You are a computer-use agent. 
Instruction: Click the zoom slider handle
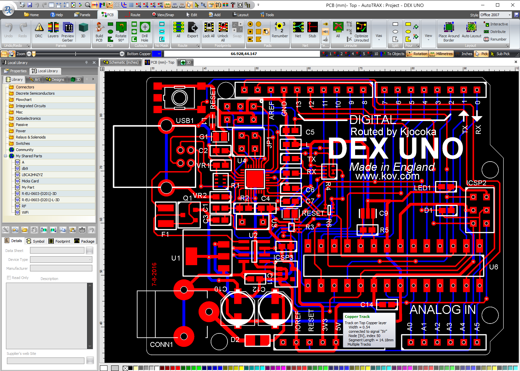click(x=34, y=54)
